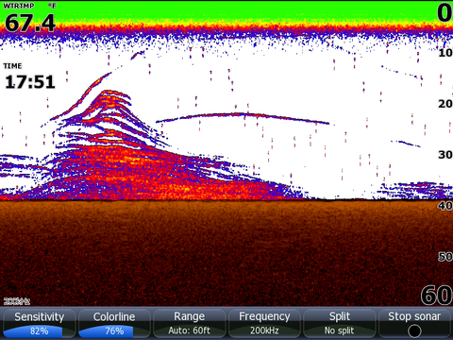Open the Range Auto: 60ft selector
Screen dimensions: 453x340
(189, 323)
